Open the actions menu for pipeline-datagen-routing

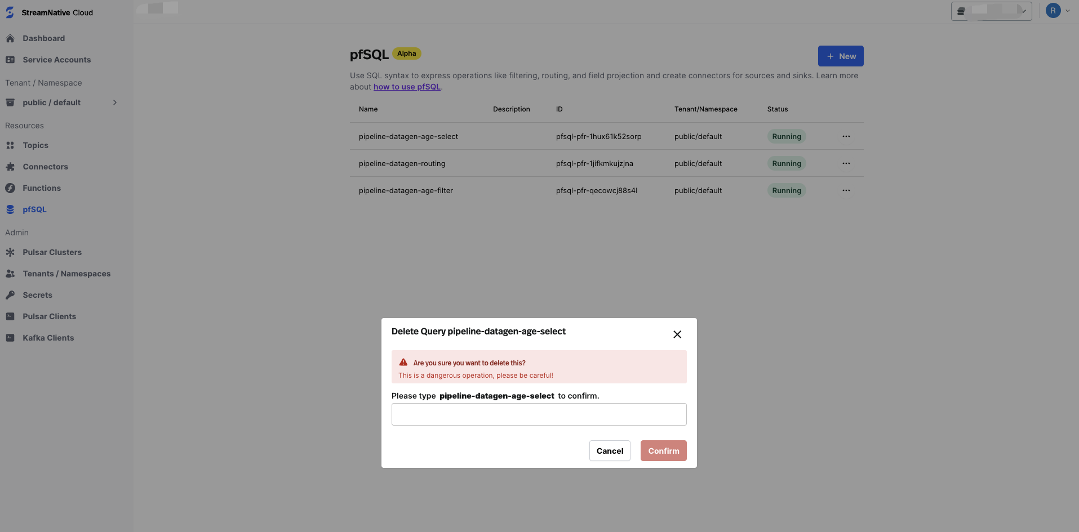[846, 163]
